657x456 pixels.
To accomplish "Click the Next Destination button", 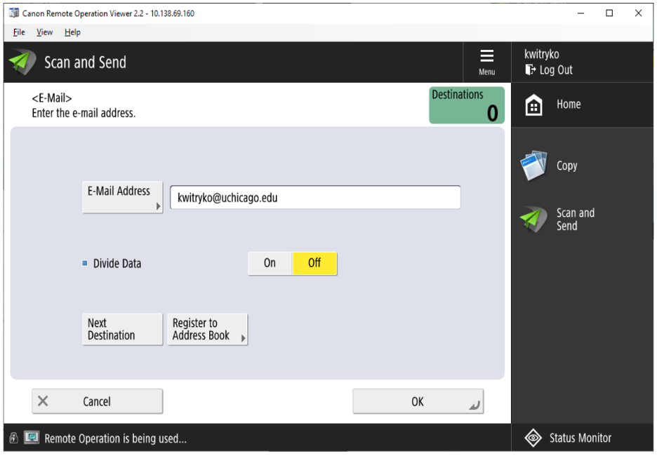I will [x=122, y=329].
